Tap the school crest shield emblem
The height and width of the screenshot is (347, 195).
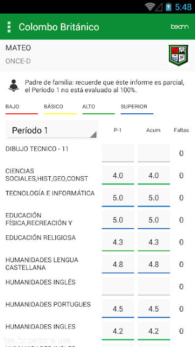pos(178,55)
